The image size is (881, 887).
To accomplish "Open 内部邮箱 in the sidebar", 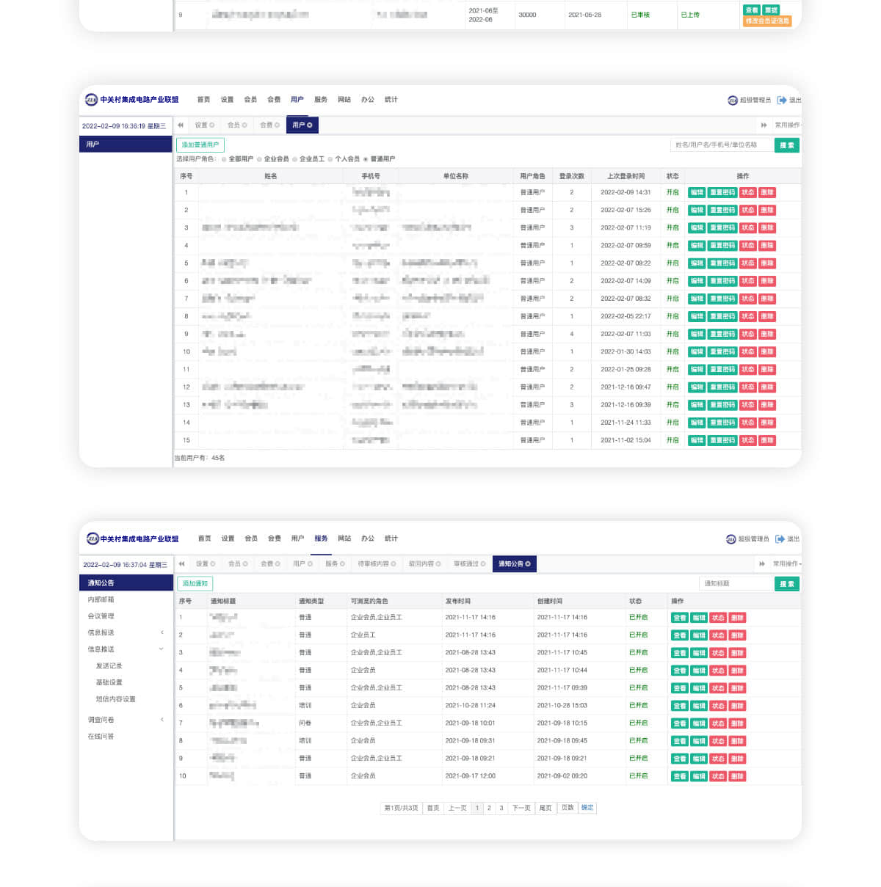I will [101, 599].
